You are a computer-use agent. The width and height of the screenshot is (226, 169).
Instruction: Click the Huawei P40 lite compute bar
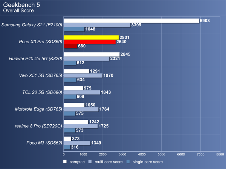[x=92, y=54]
